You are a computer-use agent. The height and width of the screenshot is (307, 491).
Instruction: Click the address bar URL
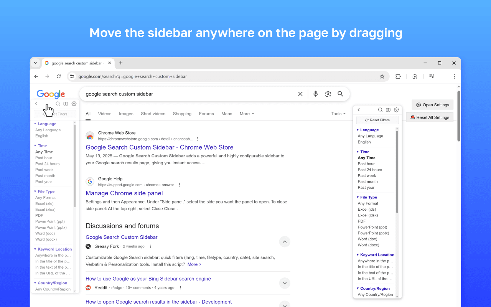coord(133,76)
